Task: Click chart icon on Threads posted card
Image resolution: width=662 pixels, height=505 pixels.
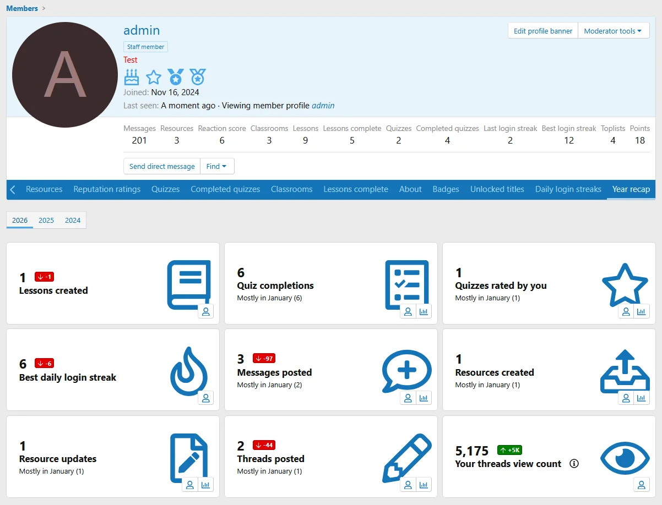Action: [x=424, y=485]
